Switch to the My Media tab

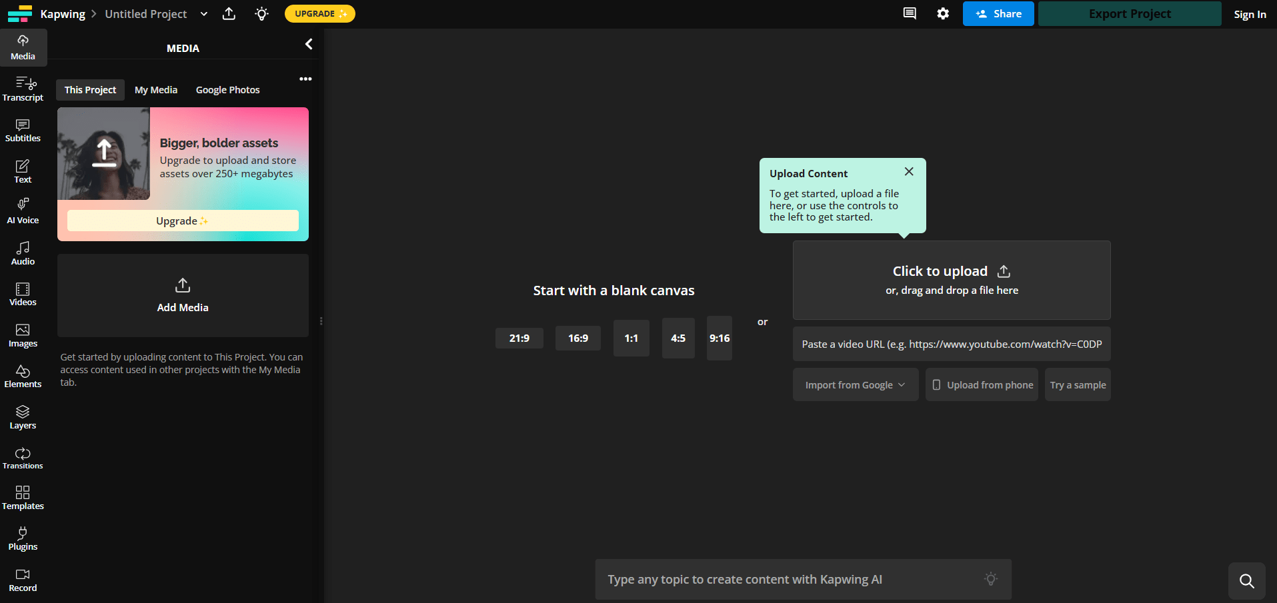tap(156, 90)
